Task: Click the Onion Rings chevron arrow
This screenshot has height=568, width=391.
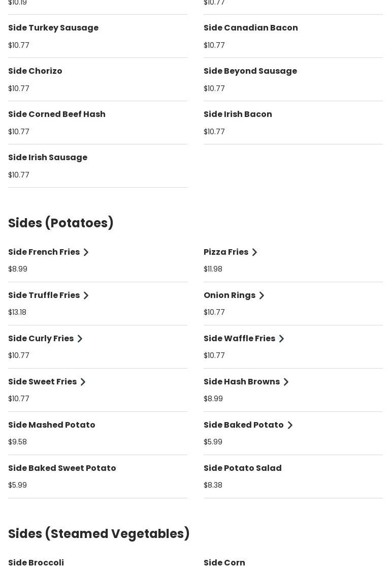Action: (262, 295)
